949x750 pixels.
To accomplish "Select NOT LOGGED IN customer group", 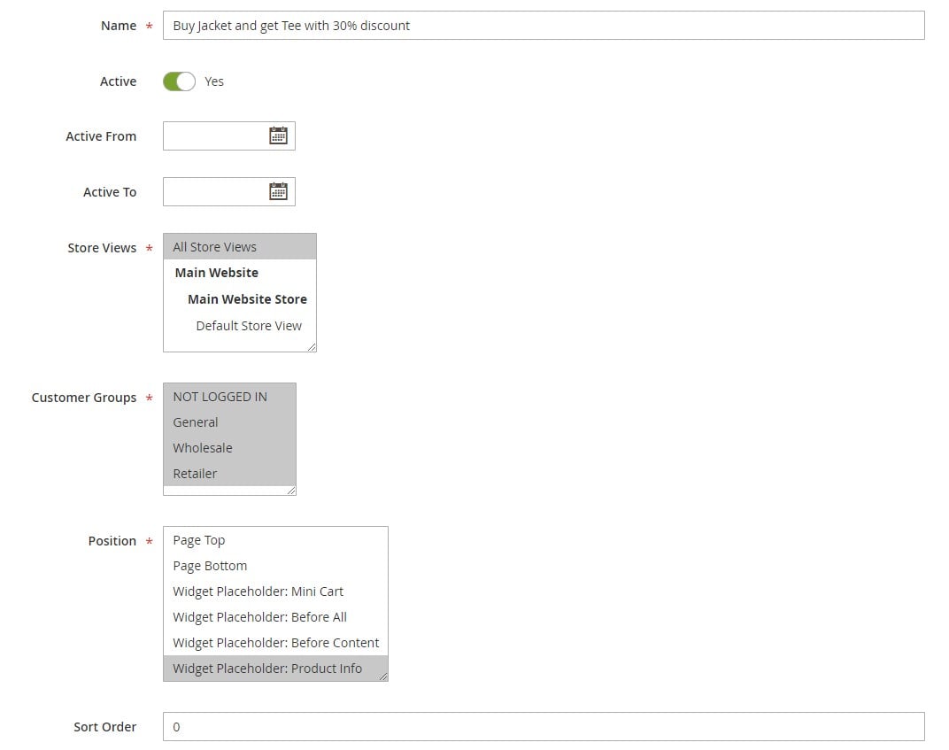I will click(x=229, y=397).
